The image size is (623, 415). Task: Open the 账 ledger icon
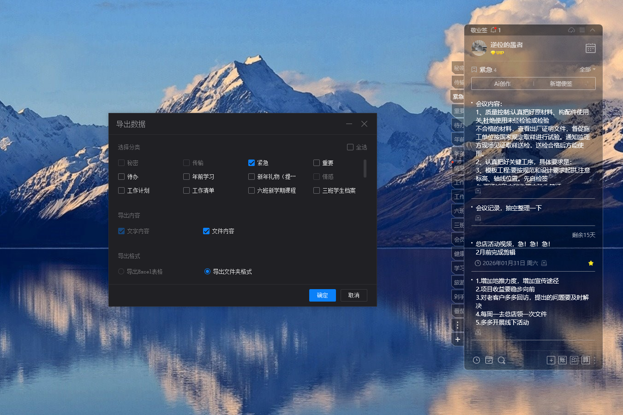point(563,360)
